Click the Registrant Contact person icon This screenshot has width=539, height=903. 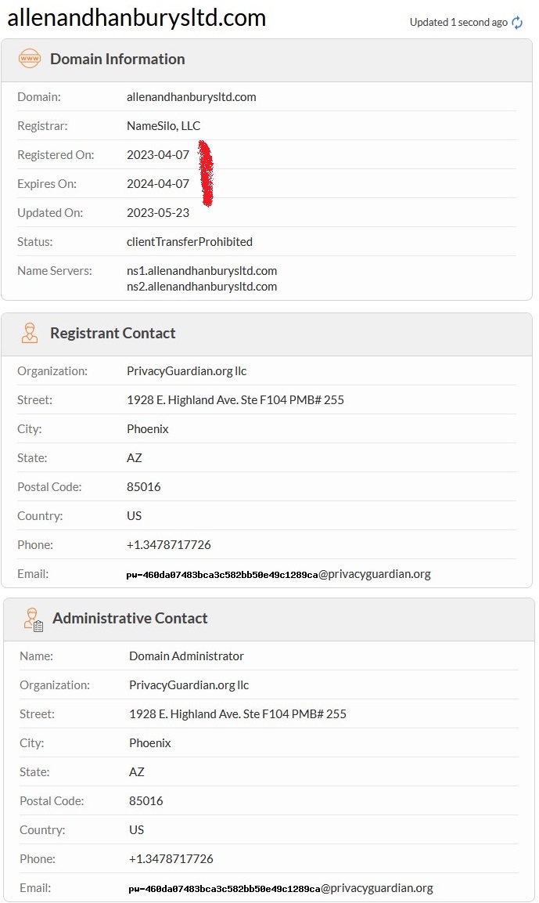tap(30, 333)
